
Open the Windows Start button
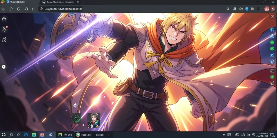pyautogui.click(x=4, y=135)
